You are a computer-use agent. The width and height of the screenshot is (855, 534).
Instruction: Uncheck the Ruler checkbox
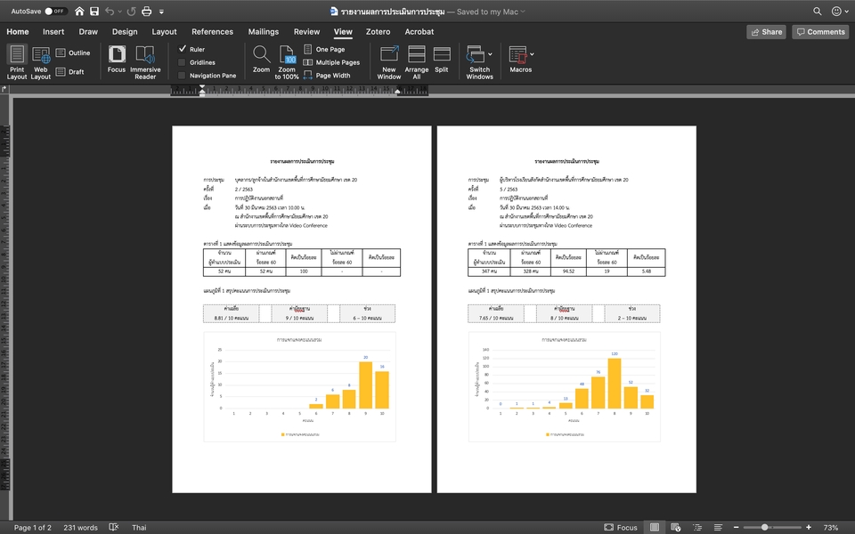click(x=183, y=49)
